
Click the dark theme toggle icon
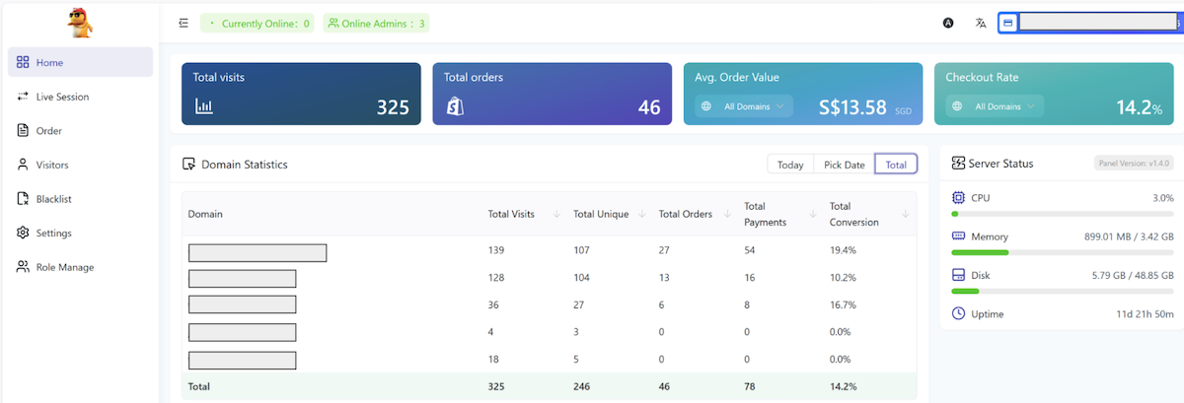tap(948, 23)
